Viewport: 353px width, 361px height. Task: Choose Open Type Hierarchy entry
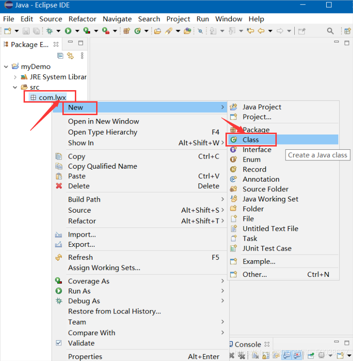[x=140, y=132]
